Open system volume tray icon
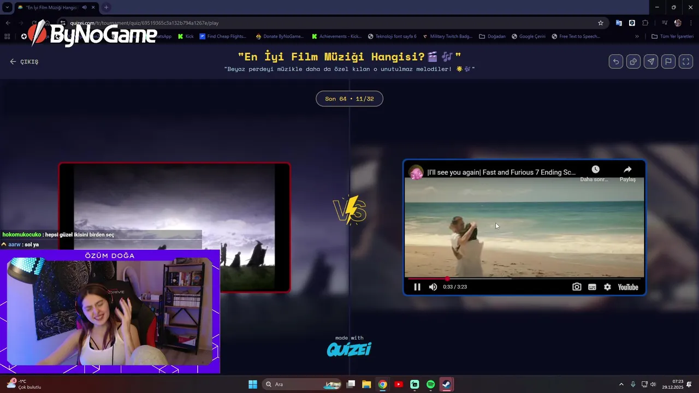The width and height of the screenshot is (699, 393). (x=653, y=384)
